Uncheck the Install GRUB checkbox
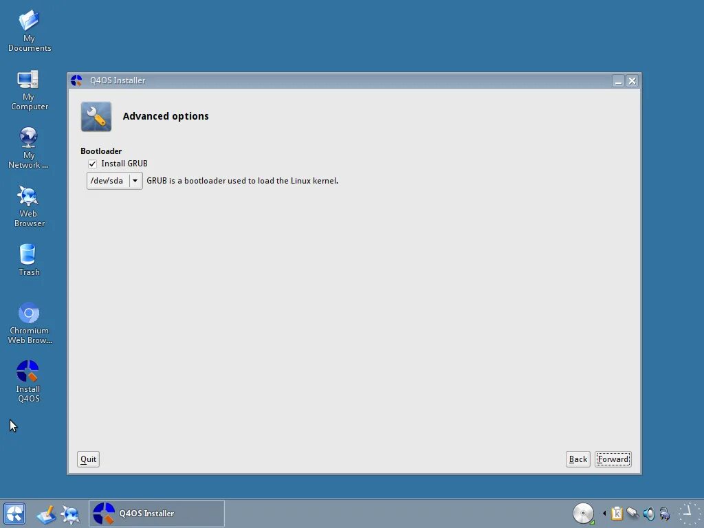 click(93, 164)
